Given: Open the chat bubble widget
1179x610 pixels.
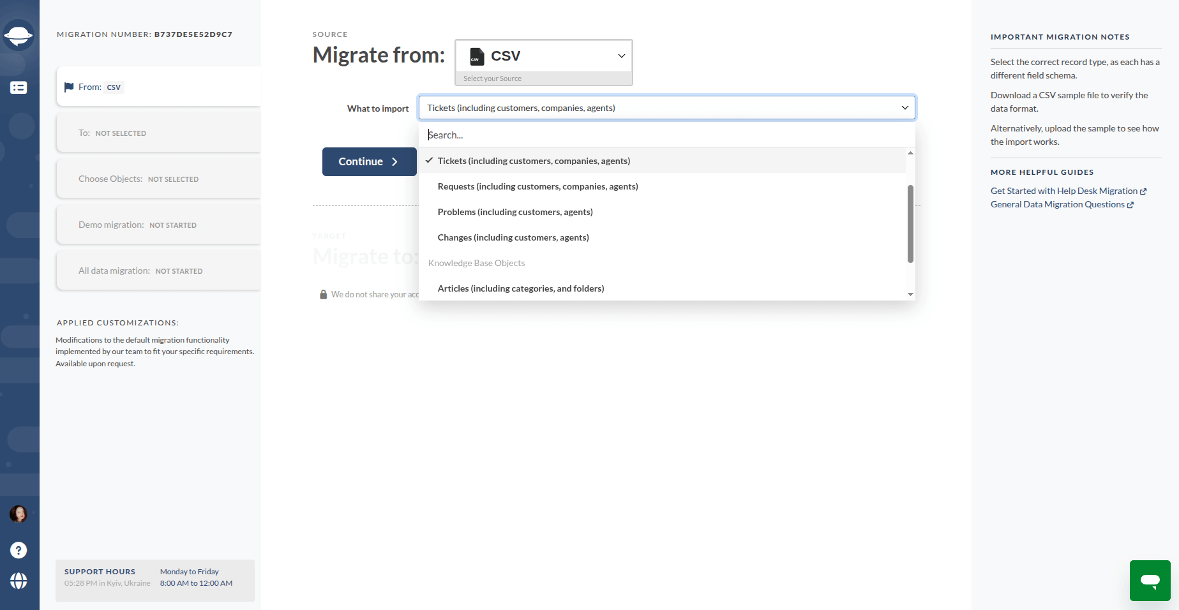Looking at the screenshot, I should pos(1150,581).
